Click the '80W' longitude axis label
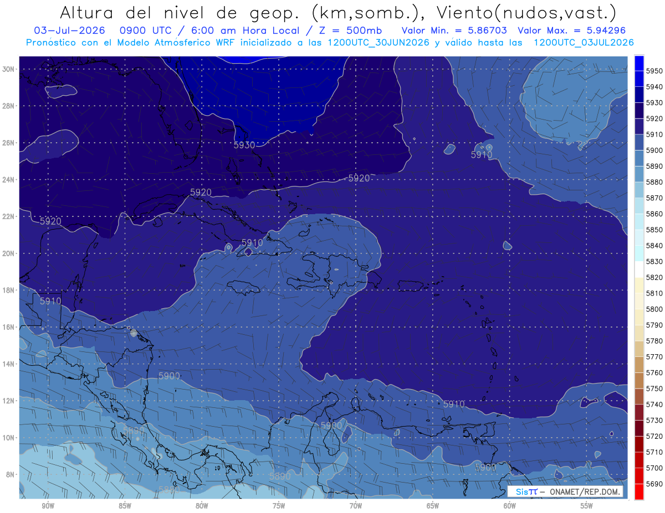665x513 pixels. pos(202,506)
